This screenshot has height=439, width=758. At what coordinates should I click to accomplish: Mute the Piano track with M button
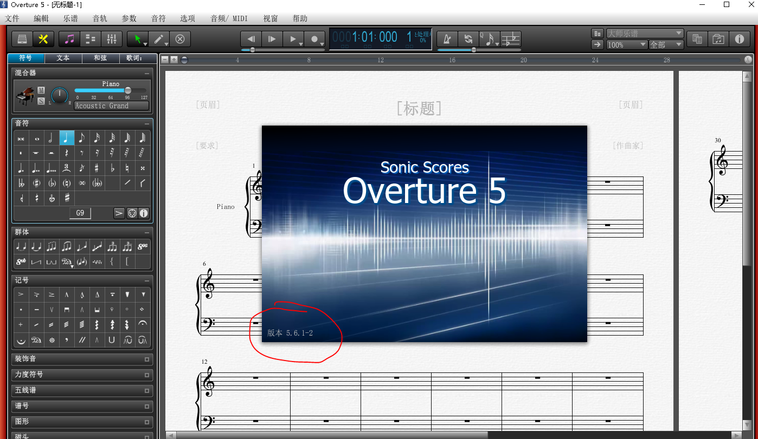41,90
